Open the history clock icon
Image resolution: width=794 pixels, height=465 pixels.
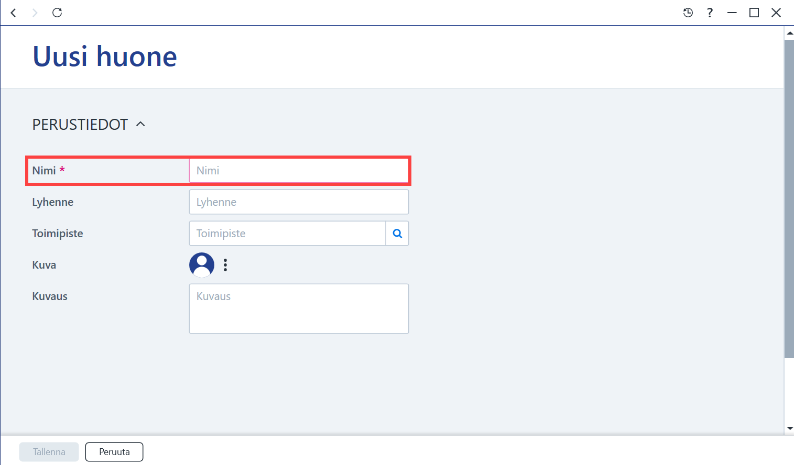coord(688,13)
